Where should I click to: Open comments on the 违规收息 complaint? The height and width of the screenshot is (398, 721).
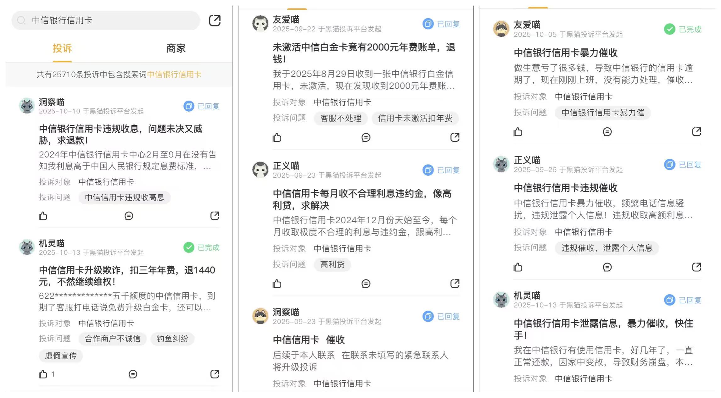coord(129,216)
